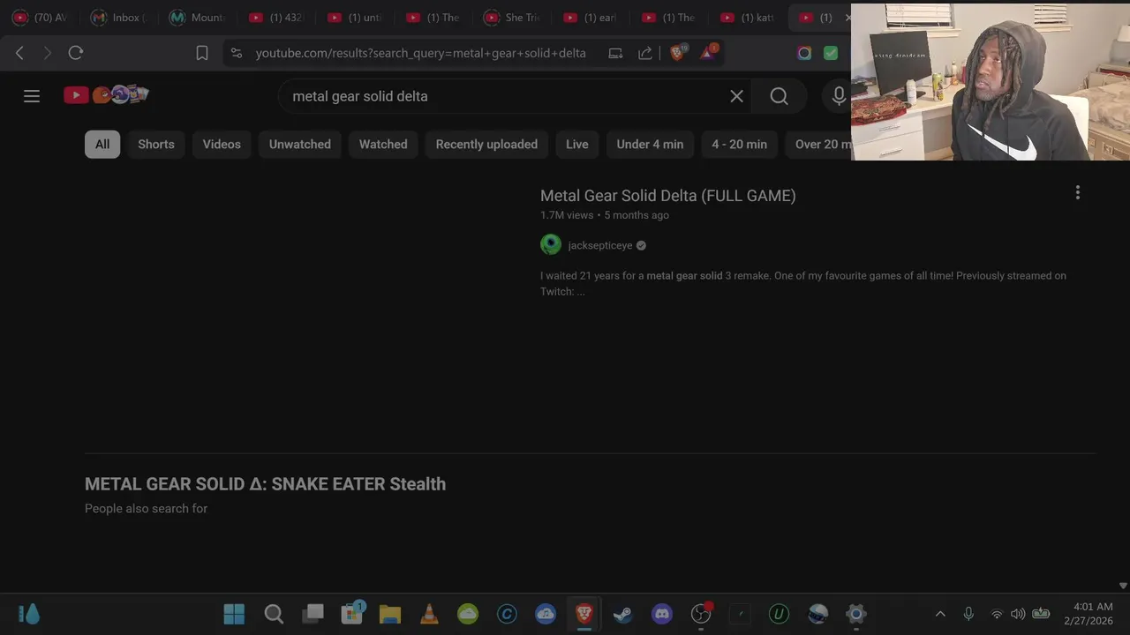1130x635 pixels.
Task: Open OBS Studio from the taskbar
Action: point(701,614)
